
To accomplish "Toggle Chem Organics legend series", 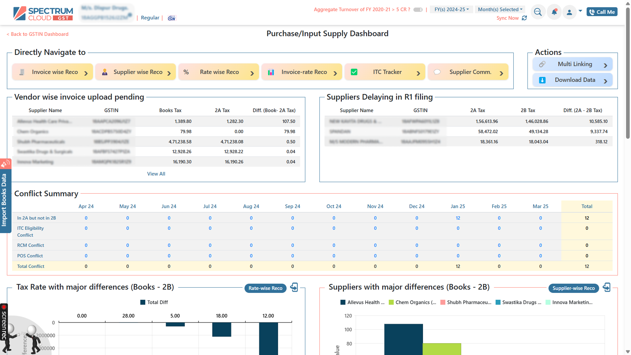I will pyautogui.click(x=412, y=302).
